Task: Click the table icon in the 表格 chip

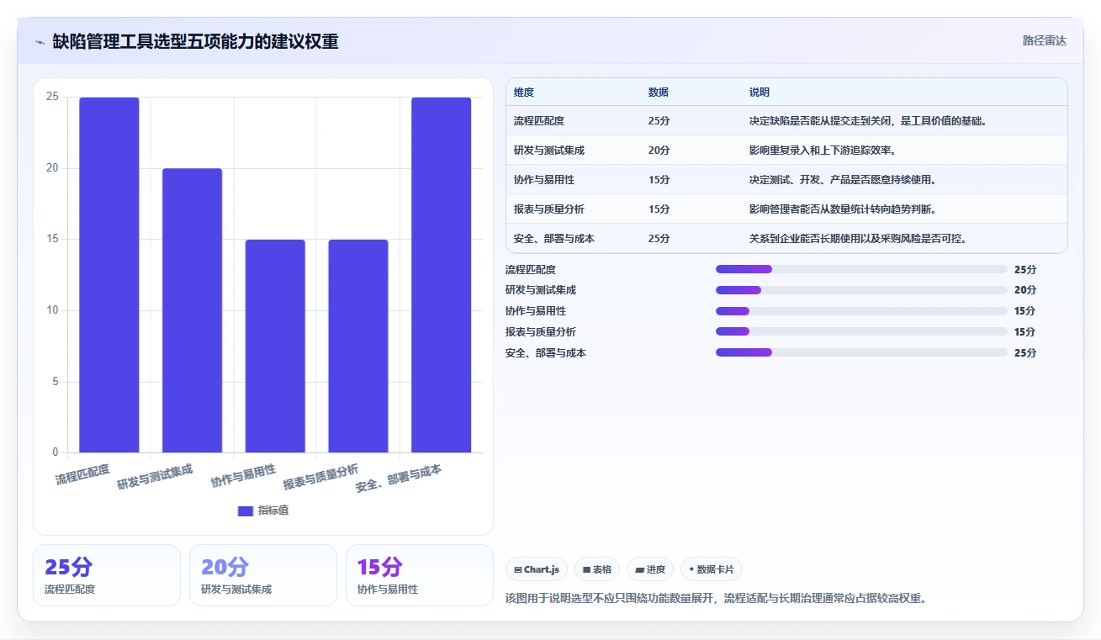Action: pos(587,569)
